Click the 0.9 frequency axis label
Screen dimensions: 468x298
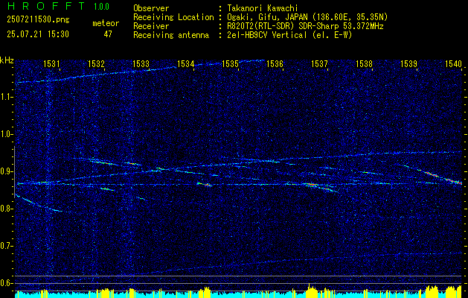[x=7, y=171]
